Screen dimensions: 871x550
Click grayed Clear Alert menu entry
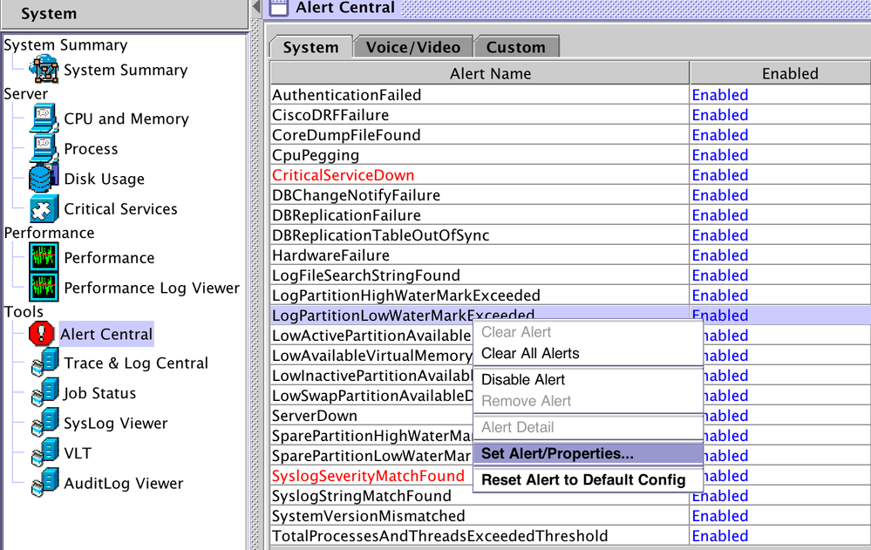(588, 332)
